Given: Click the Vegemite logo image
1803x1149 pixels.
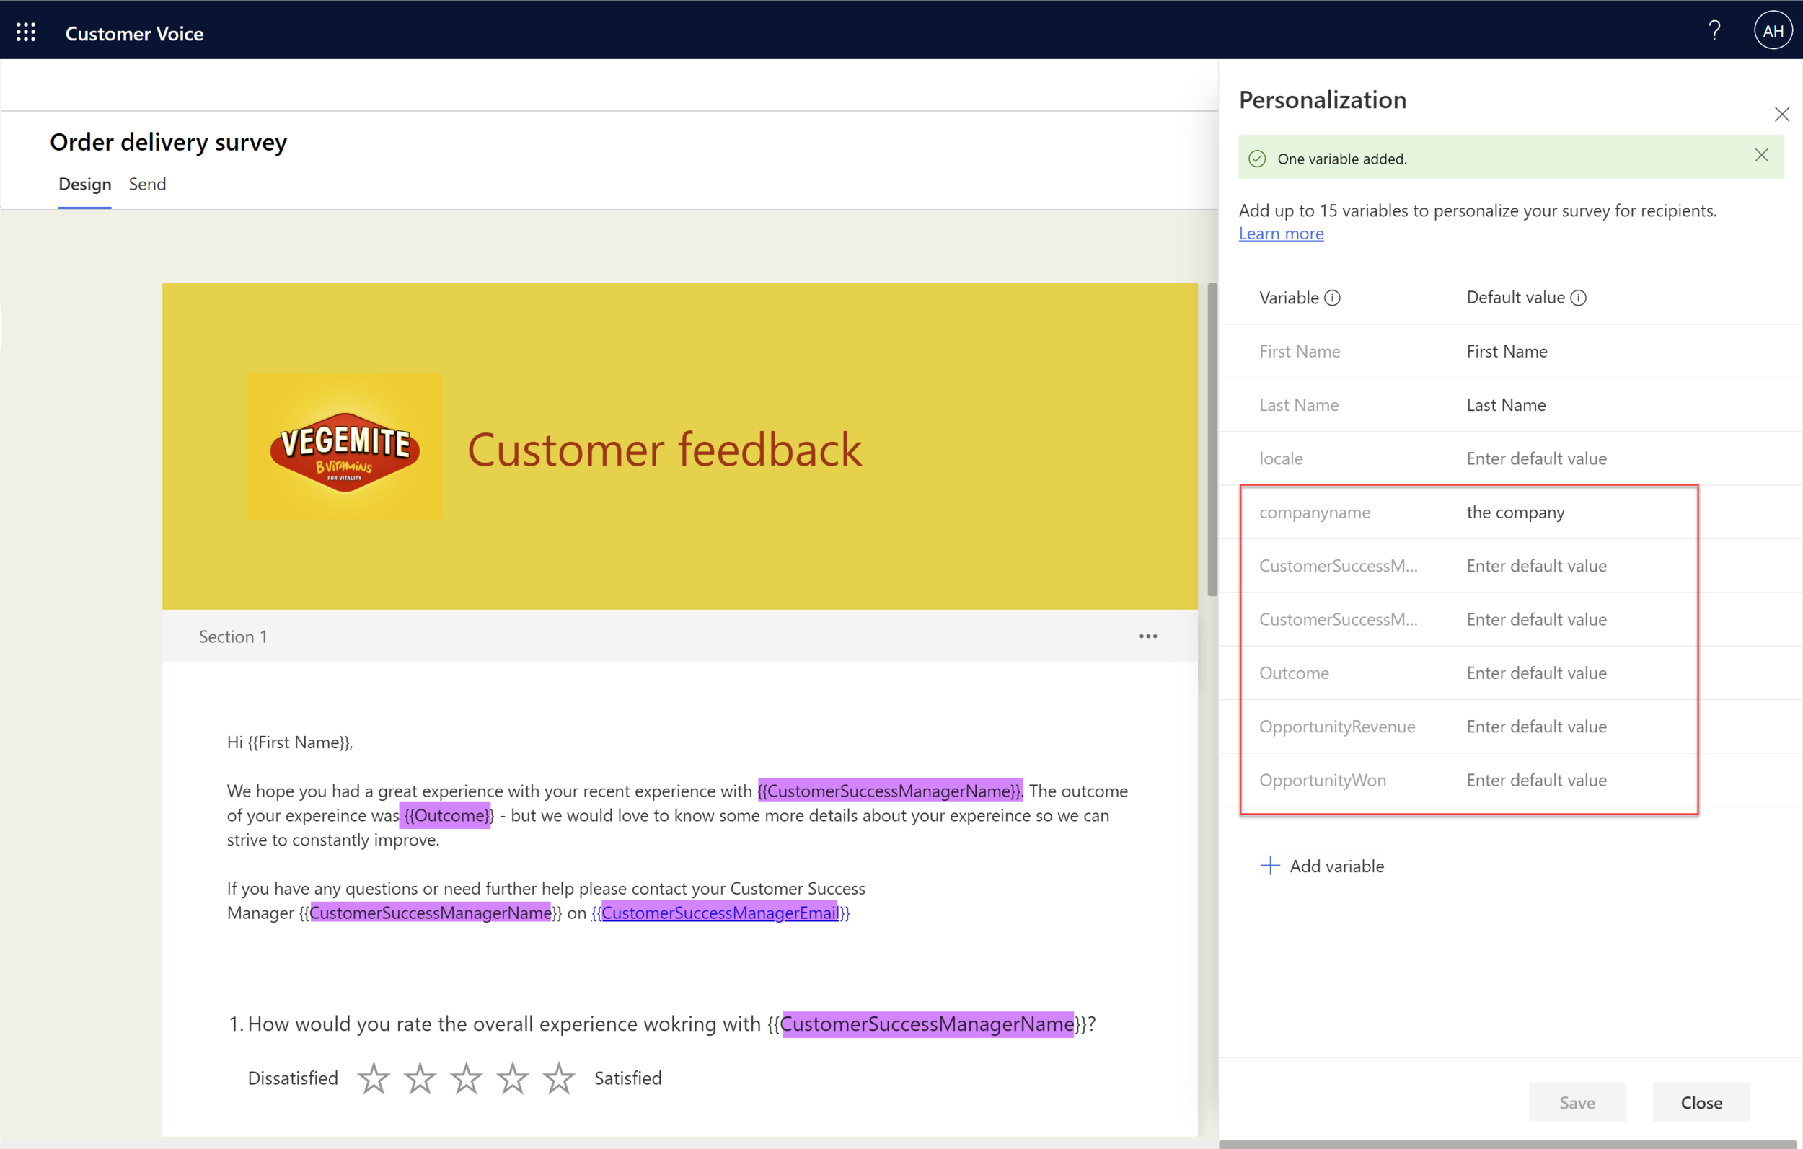Looking at the screenshot, I should coord(345,447).
